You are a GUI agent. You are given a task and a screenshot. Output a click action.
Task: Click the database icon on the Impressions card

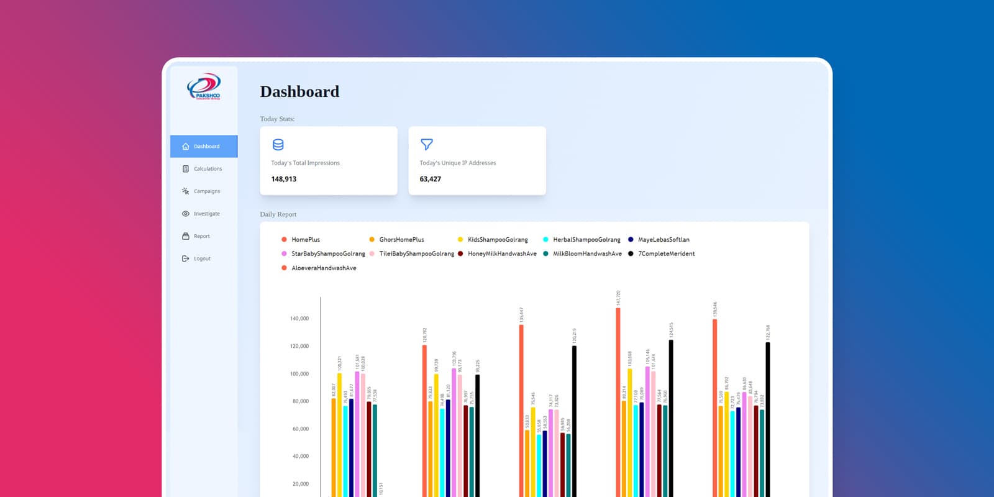(x=278, y=145)
